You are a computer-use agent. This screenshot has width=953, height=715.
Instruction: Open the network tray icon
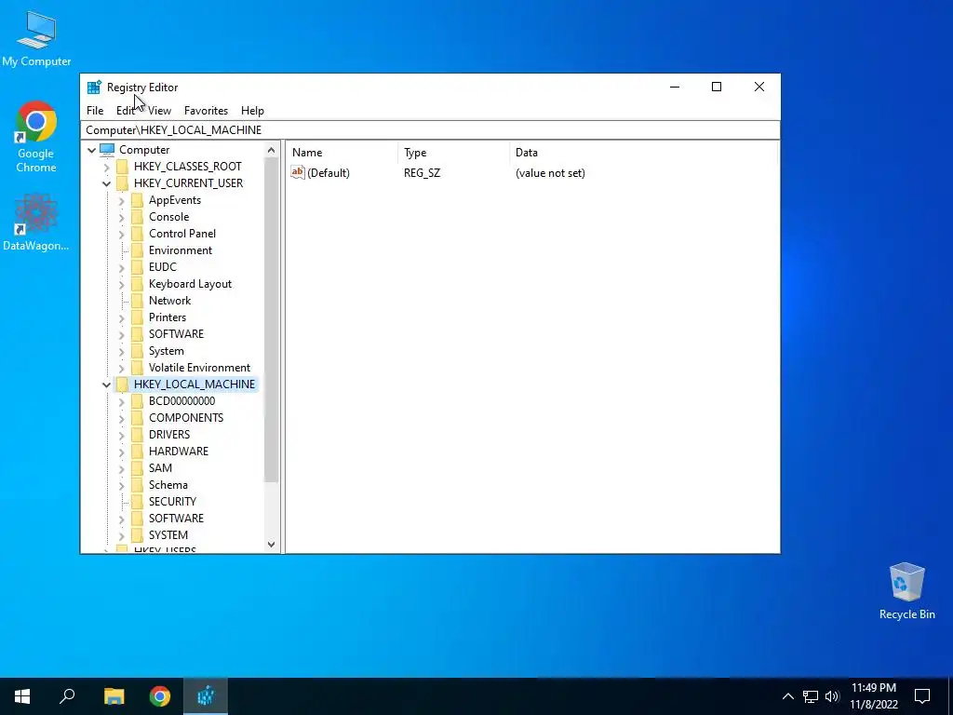pos(811,696)
